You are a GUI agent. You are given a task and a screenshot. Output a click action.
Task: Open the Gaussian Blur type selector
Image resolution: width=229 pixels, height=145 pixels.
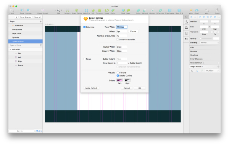point(203,63)
